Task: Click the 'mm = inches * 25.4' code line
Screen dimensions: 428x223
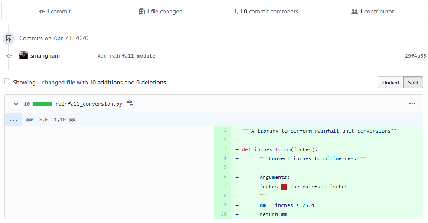Action: pos(287,205)
